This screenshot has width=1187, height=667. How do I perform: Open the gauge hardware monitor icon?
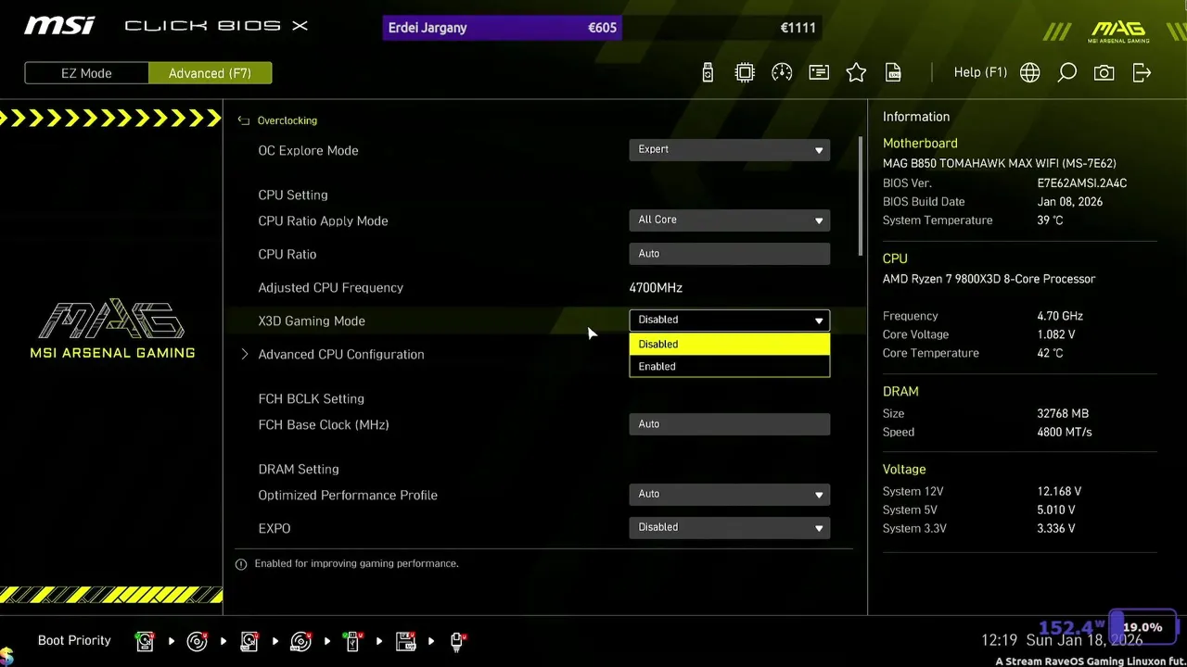pyautogui.click(x=782, y=72)
